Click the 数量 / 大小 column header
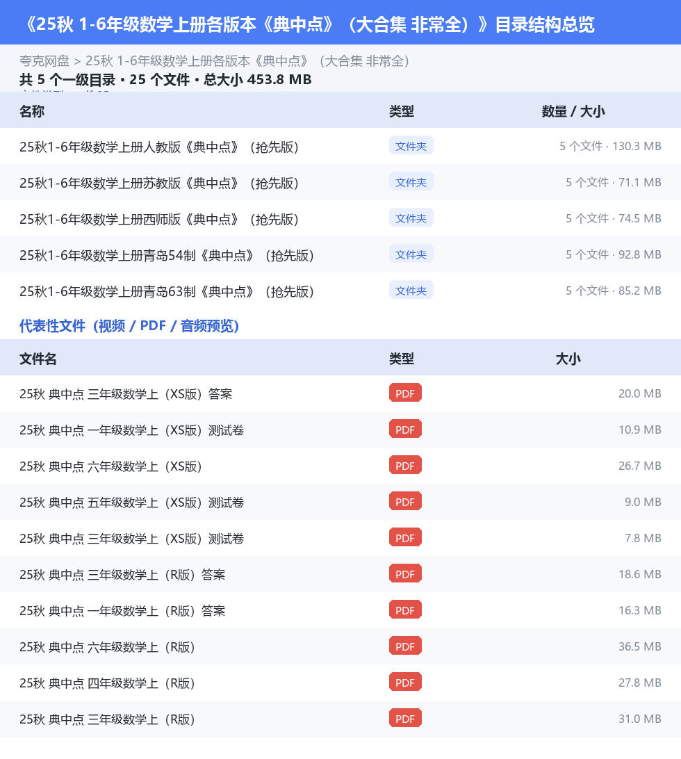Image resolution: width=681 pixels, height=759 pixels. pos(573,111)
